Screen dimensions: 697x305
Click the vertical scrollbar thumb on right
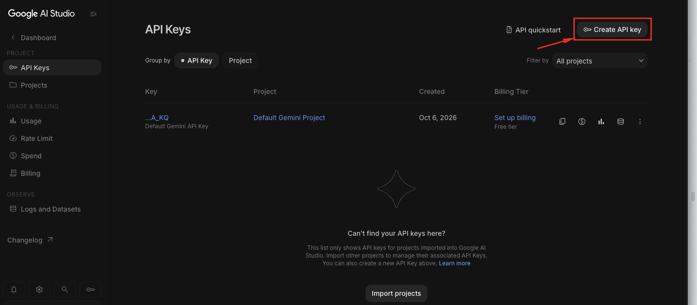(693, 196)
